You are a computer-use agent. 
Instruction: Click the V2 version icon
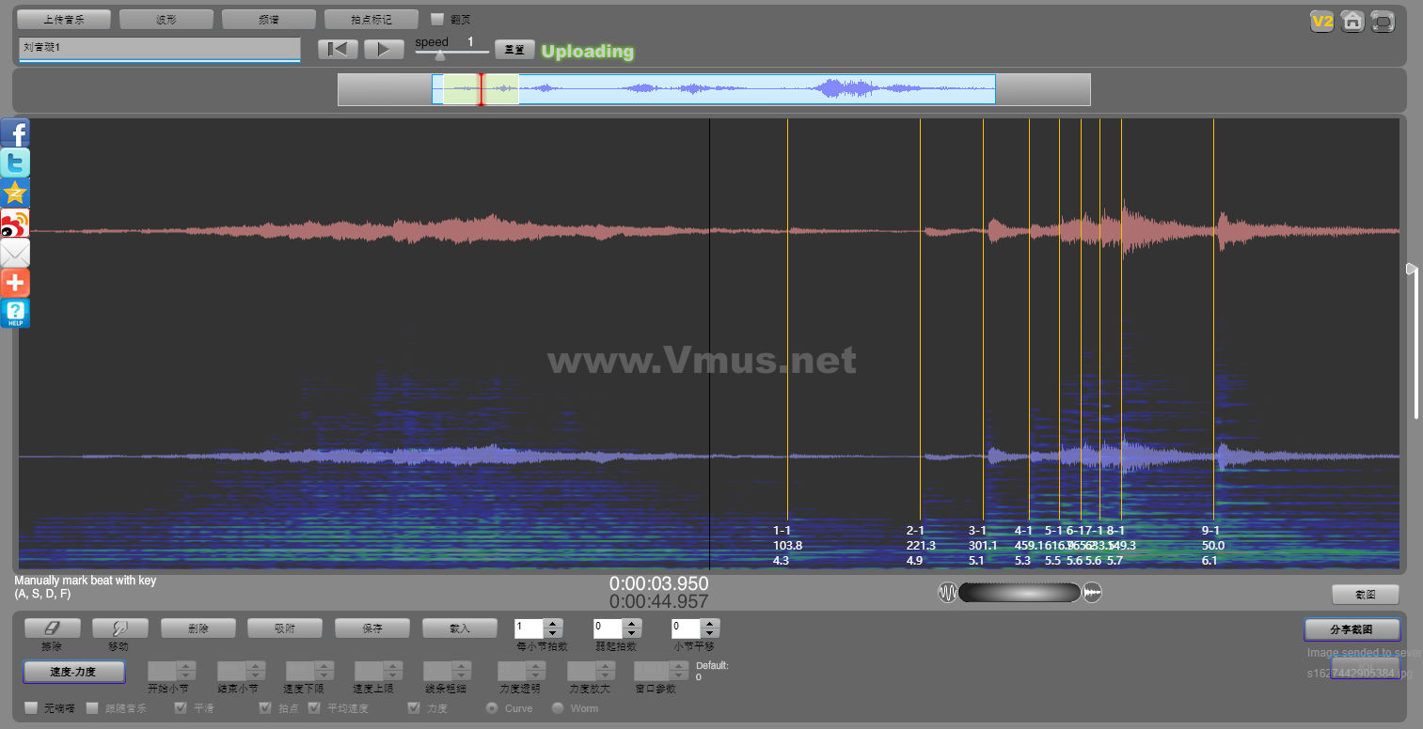1322,21
